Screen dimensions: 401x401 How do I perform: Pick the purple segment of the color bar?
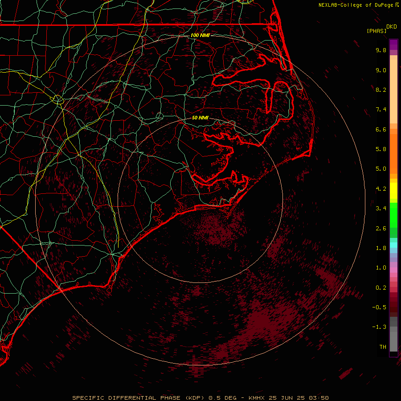[x=393, y=45]
